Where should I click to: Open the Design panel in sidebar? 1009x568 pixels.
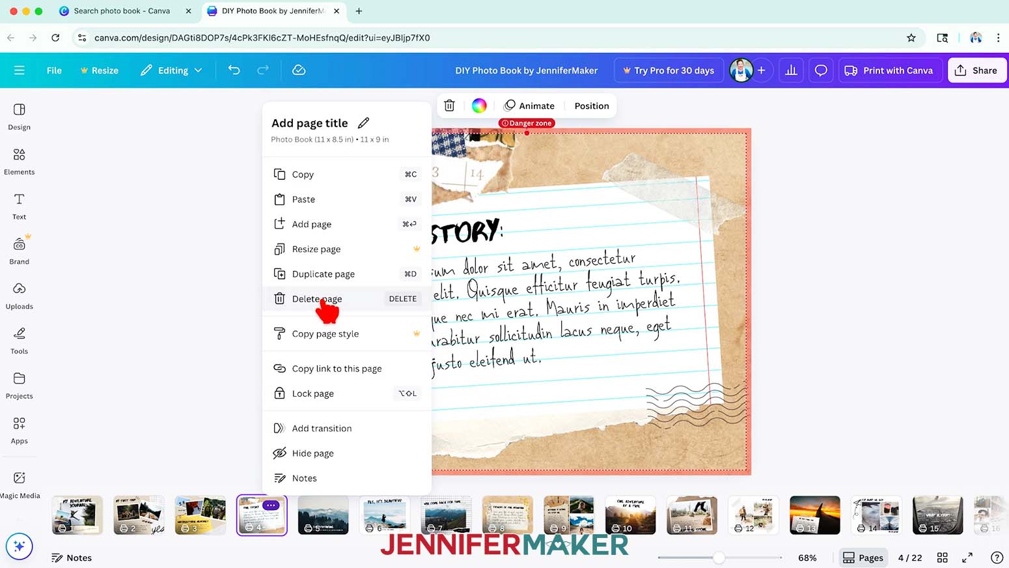click(19, 117)
